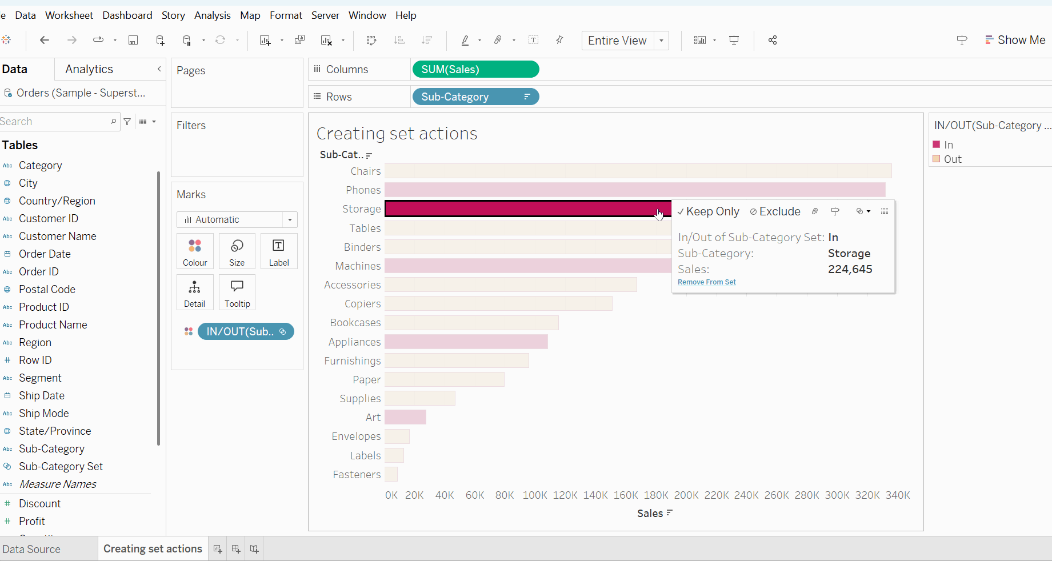Click the Share workbook icon

click(773, 40)
